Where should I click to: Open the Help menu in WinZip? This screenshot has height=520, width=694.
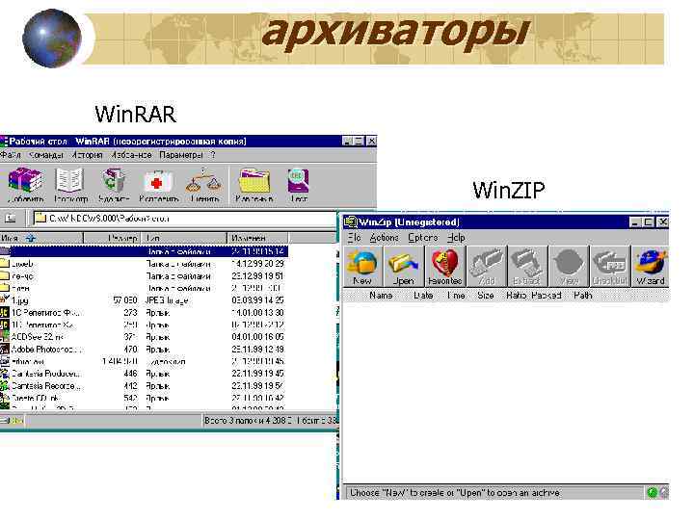pyautogui.click(x=456, y=238)
